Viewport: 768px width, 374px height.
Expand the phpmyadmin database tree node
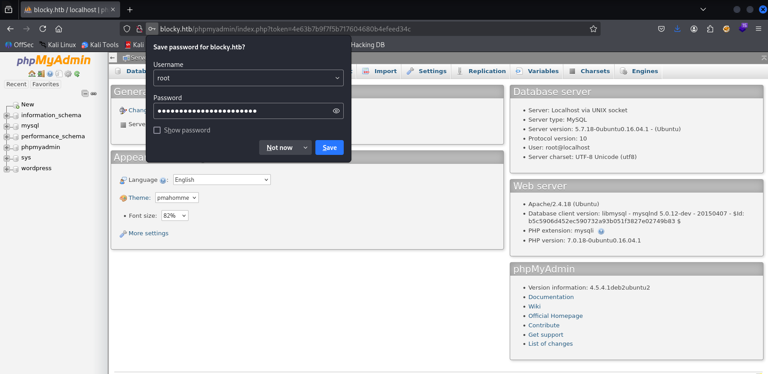tap(7, 148)
